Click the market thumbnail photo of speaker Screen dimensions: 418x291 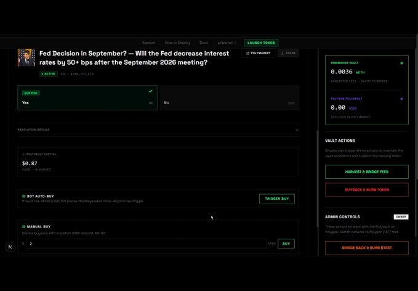click(x=26, y=57)
